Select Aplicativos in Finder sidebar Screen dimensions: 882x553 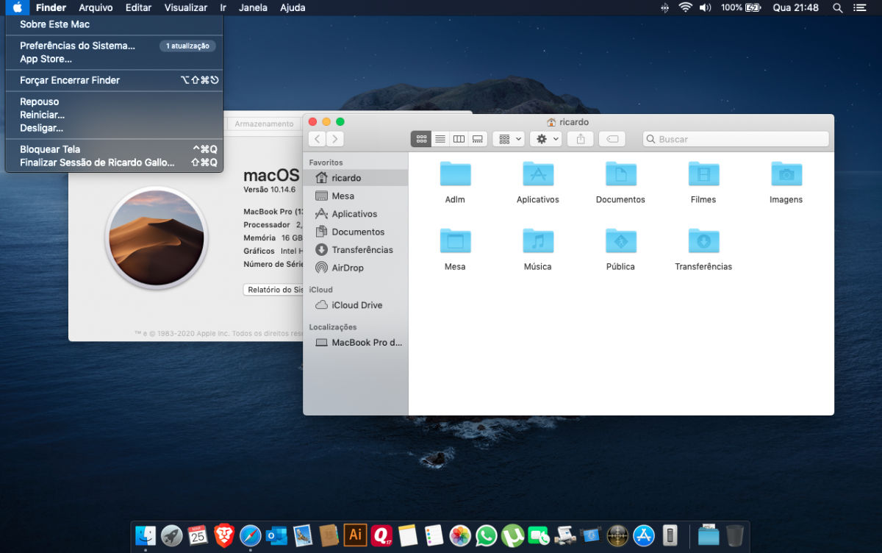[x=356, y=214]
